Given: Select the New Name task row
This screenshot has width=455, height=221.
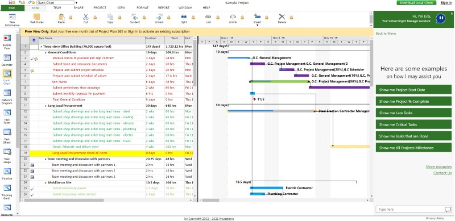Looking at the screenshot, I should coord(106,82).
